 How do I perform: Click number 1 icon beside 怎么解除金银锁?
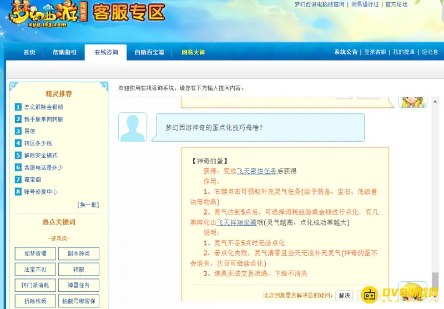pyautogui.click(x=18, y=107)
